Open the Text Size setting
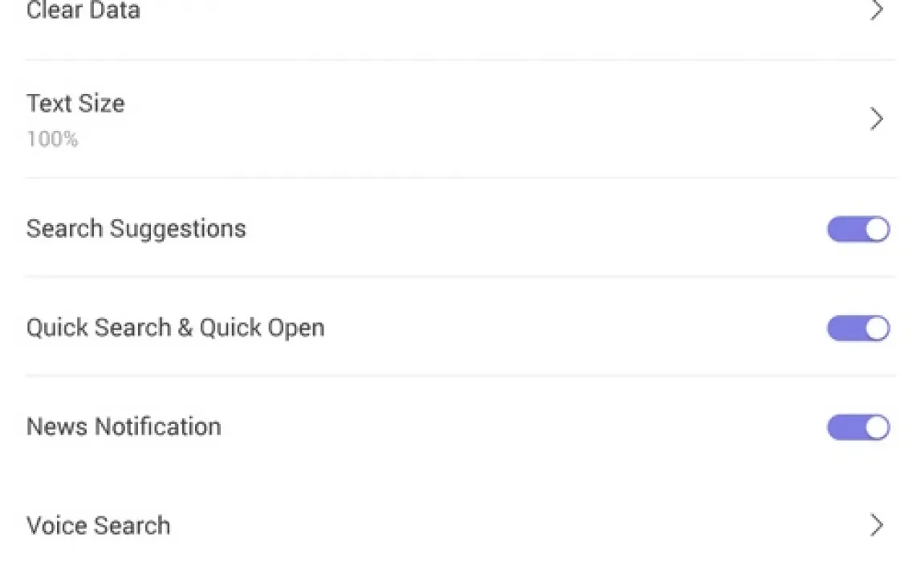This screenshot has width=920, height=575. click(75, 104)
